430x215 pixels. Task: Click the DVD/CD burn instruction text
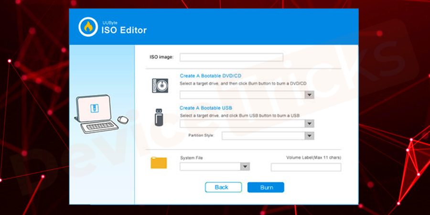[x=243, y=83]
